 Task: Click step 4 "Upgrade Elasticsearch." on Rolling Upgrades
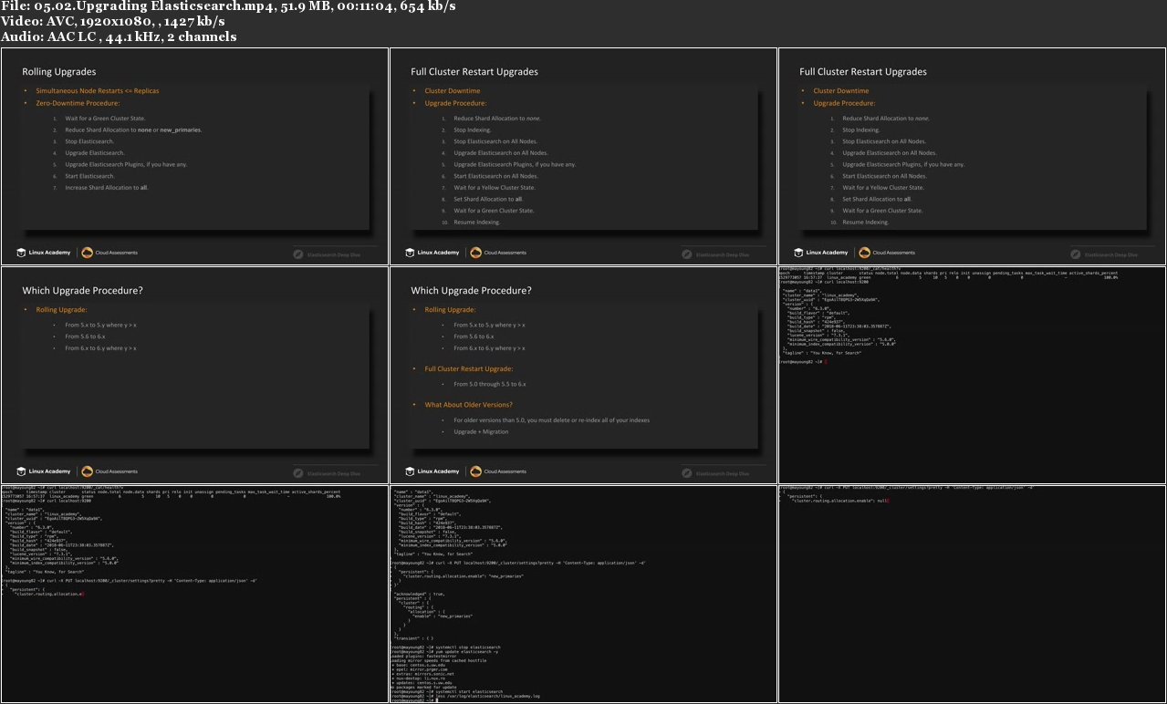pos(95,153)
